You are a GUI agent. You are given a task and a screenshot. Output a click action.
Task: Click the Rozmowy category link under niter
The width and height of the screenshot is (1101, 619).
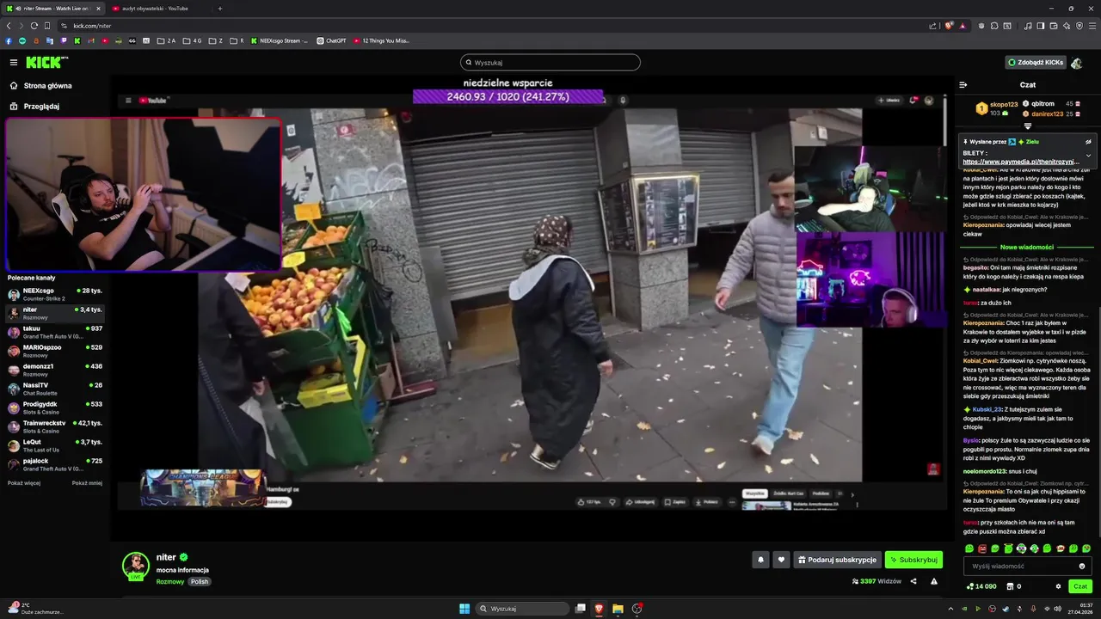click(170, 582)
